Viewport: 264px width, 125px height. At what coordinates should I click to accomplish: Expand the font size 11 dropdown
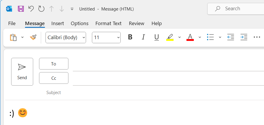(x=106, y=37)
